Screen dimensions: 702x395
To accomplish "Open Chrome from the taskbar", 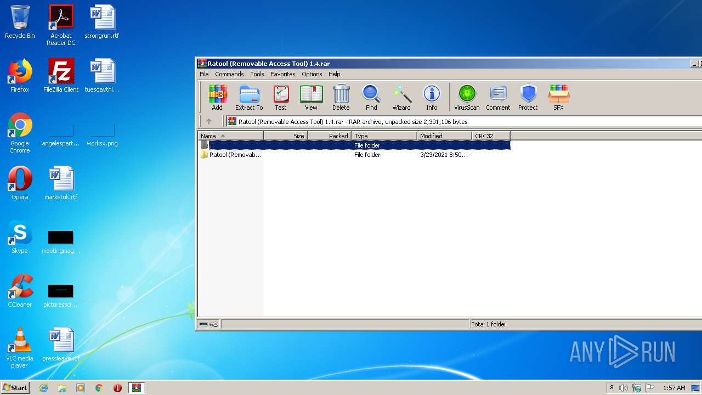I will [x=99, y=388].
